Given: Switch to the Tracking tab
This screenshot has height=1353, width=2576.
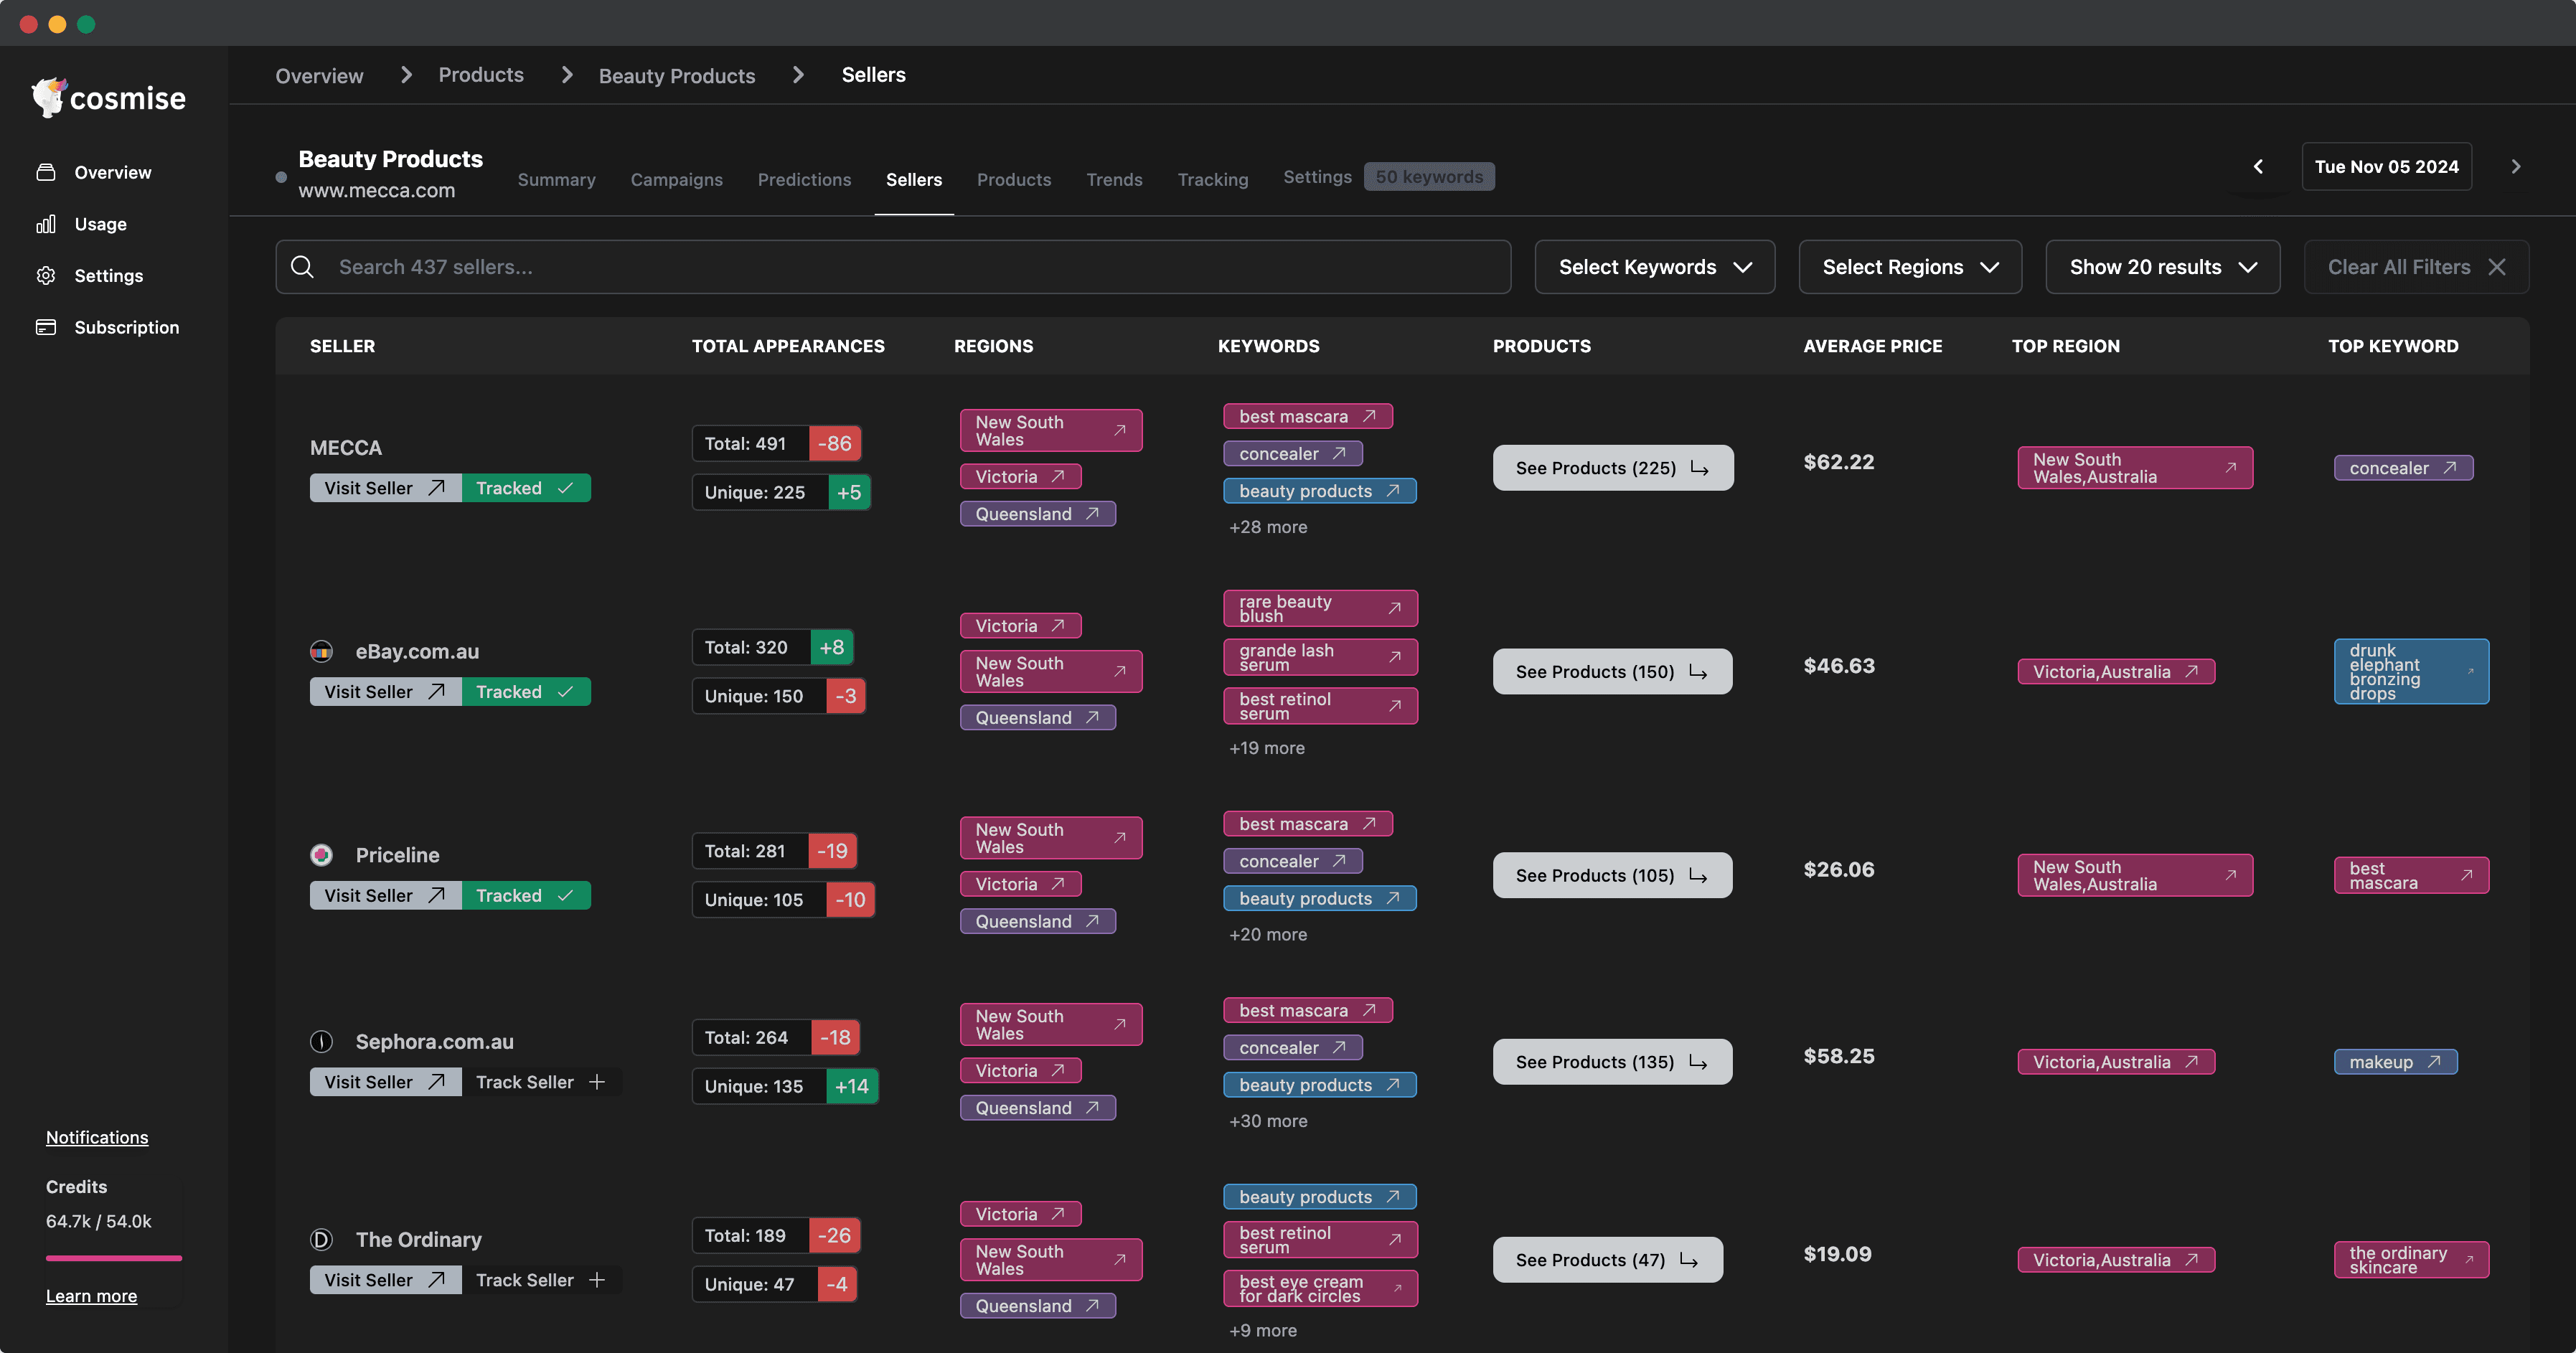Looking at the screenshot, I should [x=1213, y=179].
